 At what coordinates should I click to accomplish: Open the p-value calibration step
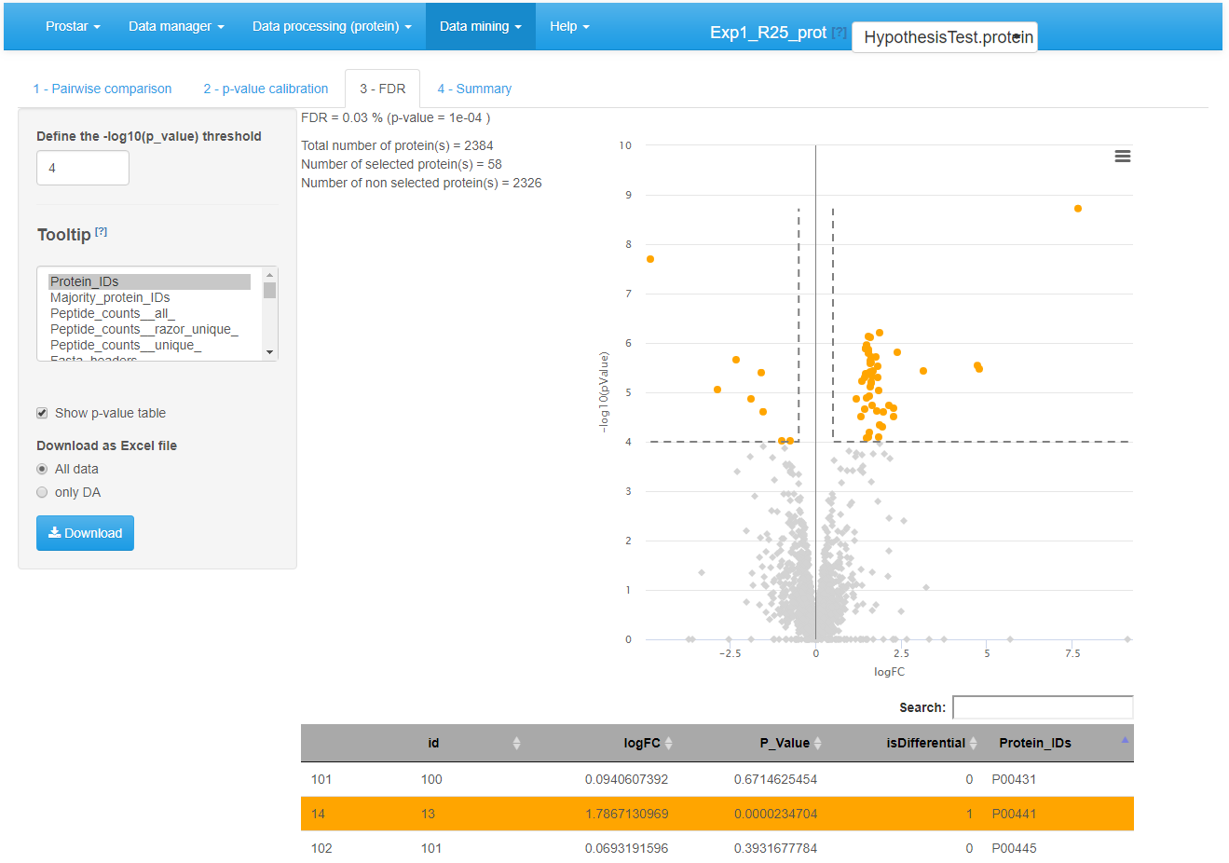pyautogui.click(x=266, y=89)
